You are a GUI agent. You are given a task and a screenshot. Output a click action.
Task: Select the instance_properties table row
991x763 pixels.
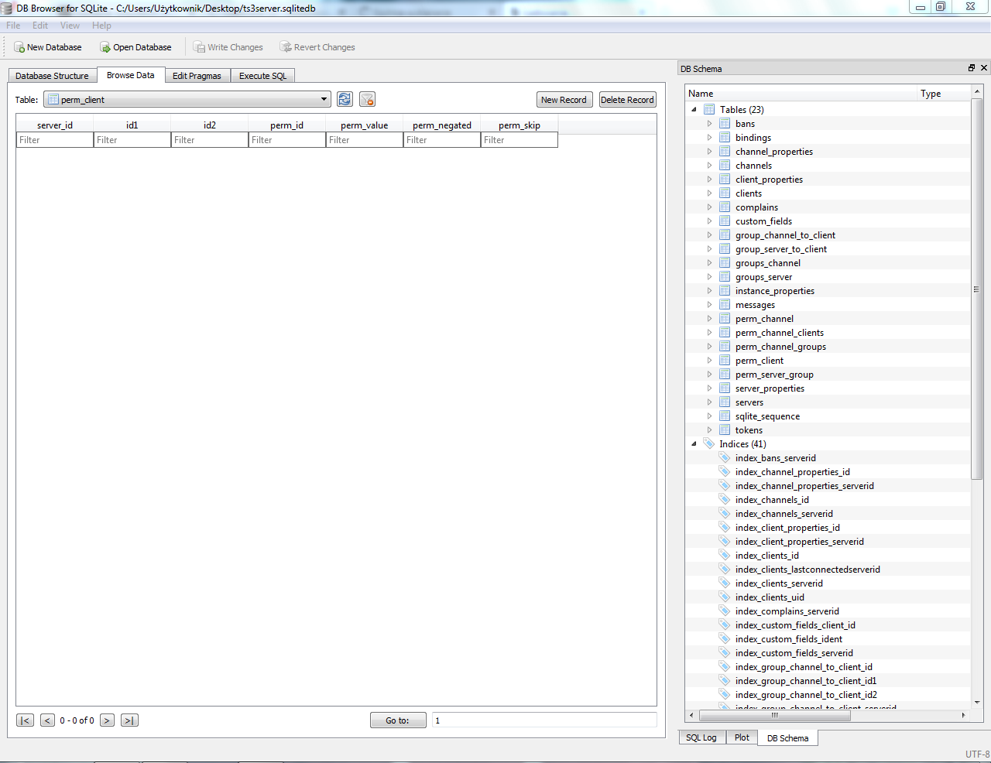pyautogui.click(x=775, y=290)
